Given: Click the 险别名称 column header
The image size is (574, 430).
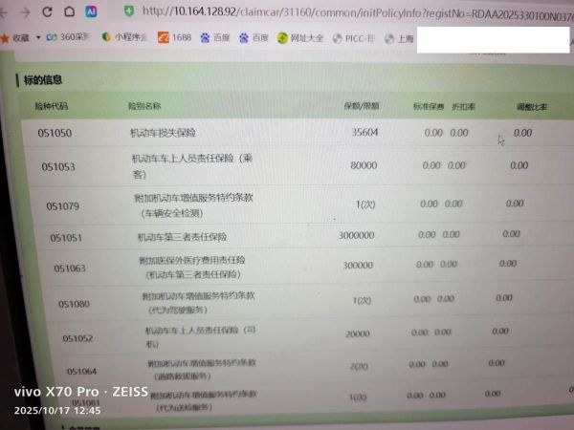Looking at the screenshot, I should tap(144, 105).
